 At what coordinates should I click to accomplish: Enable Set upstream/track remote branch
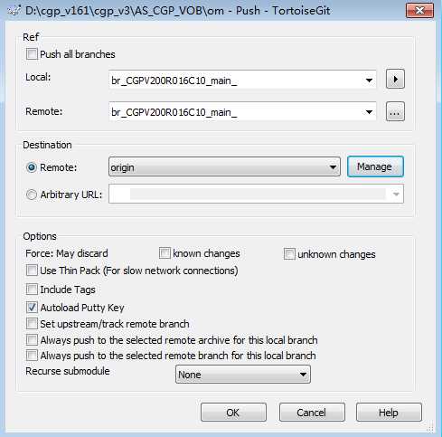(32, 324)
